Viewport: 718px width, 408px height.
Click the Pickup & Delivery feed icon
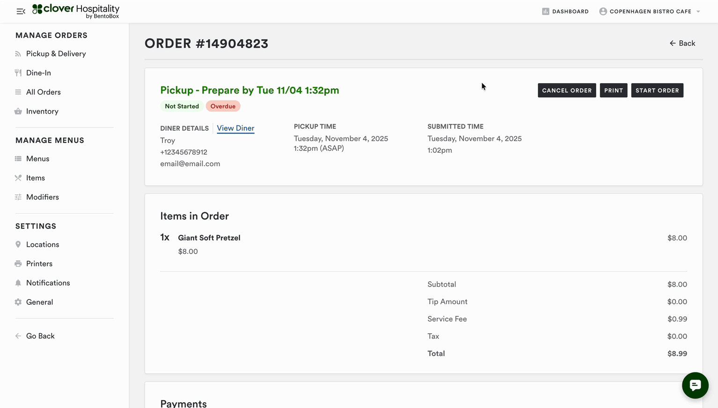[18, 54]
